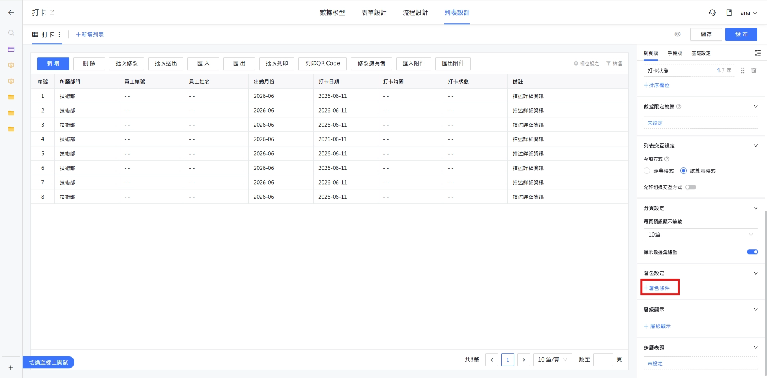
Task: Click 未設定 field under 數據限定範圍
Action: pyautogui.click(x=701, y=123)
